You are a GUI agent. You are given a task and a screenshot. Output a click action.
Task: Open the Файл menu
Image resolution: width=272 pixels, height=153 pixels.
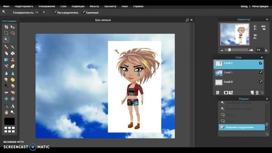click(6, 6)
